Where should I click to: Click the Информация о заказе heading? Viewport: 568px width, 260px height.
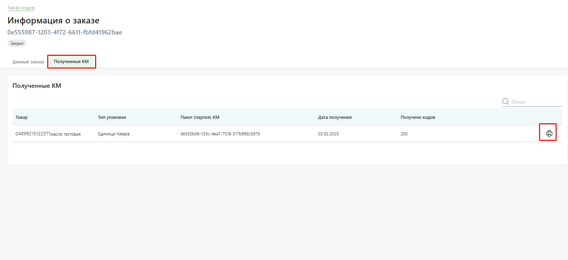tap(53, 21)
